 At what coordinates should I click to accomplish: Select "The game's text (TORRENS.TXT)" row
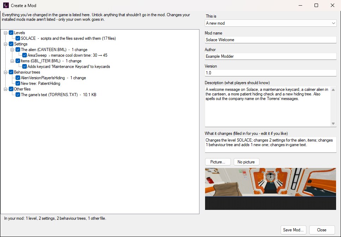pyautogui.click(x=59, y=95)
